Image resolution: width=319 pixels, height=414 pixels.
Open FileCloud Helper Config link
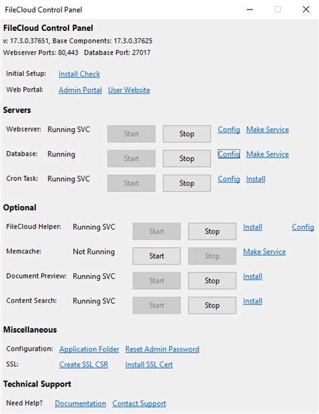click(303, 228)
